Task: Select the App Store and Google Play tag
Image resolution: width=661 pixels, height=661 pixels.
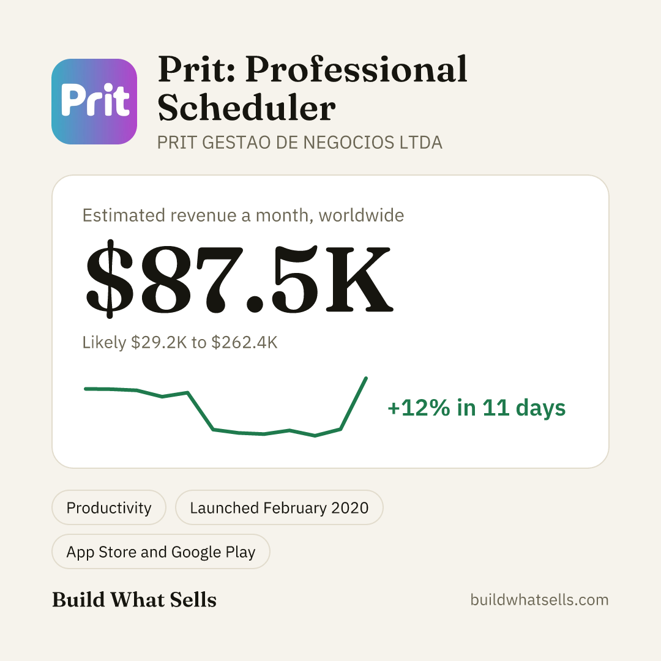Action: [160, 552]
